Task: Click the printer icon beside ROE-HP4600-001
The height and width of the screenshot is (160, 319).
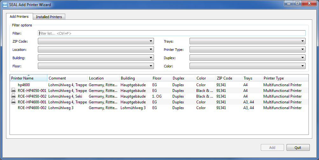Action: coord(13,102)
